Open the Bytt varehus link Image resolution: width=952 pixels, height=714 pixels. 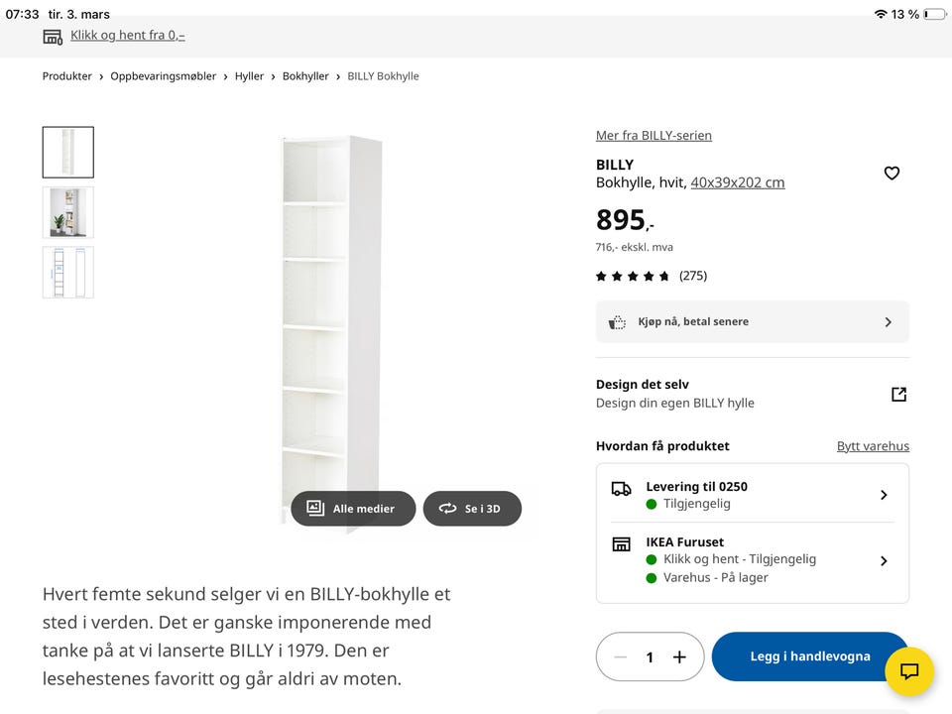pos(873,445)
